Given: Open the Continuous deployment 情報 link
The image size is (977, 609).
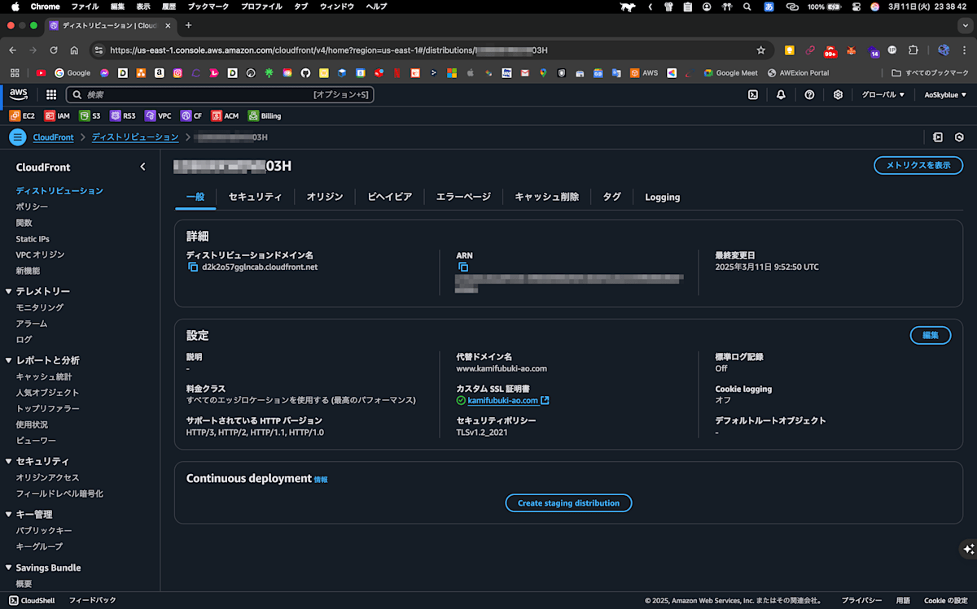Looking at the screenshot, I should tap(321, 480).
